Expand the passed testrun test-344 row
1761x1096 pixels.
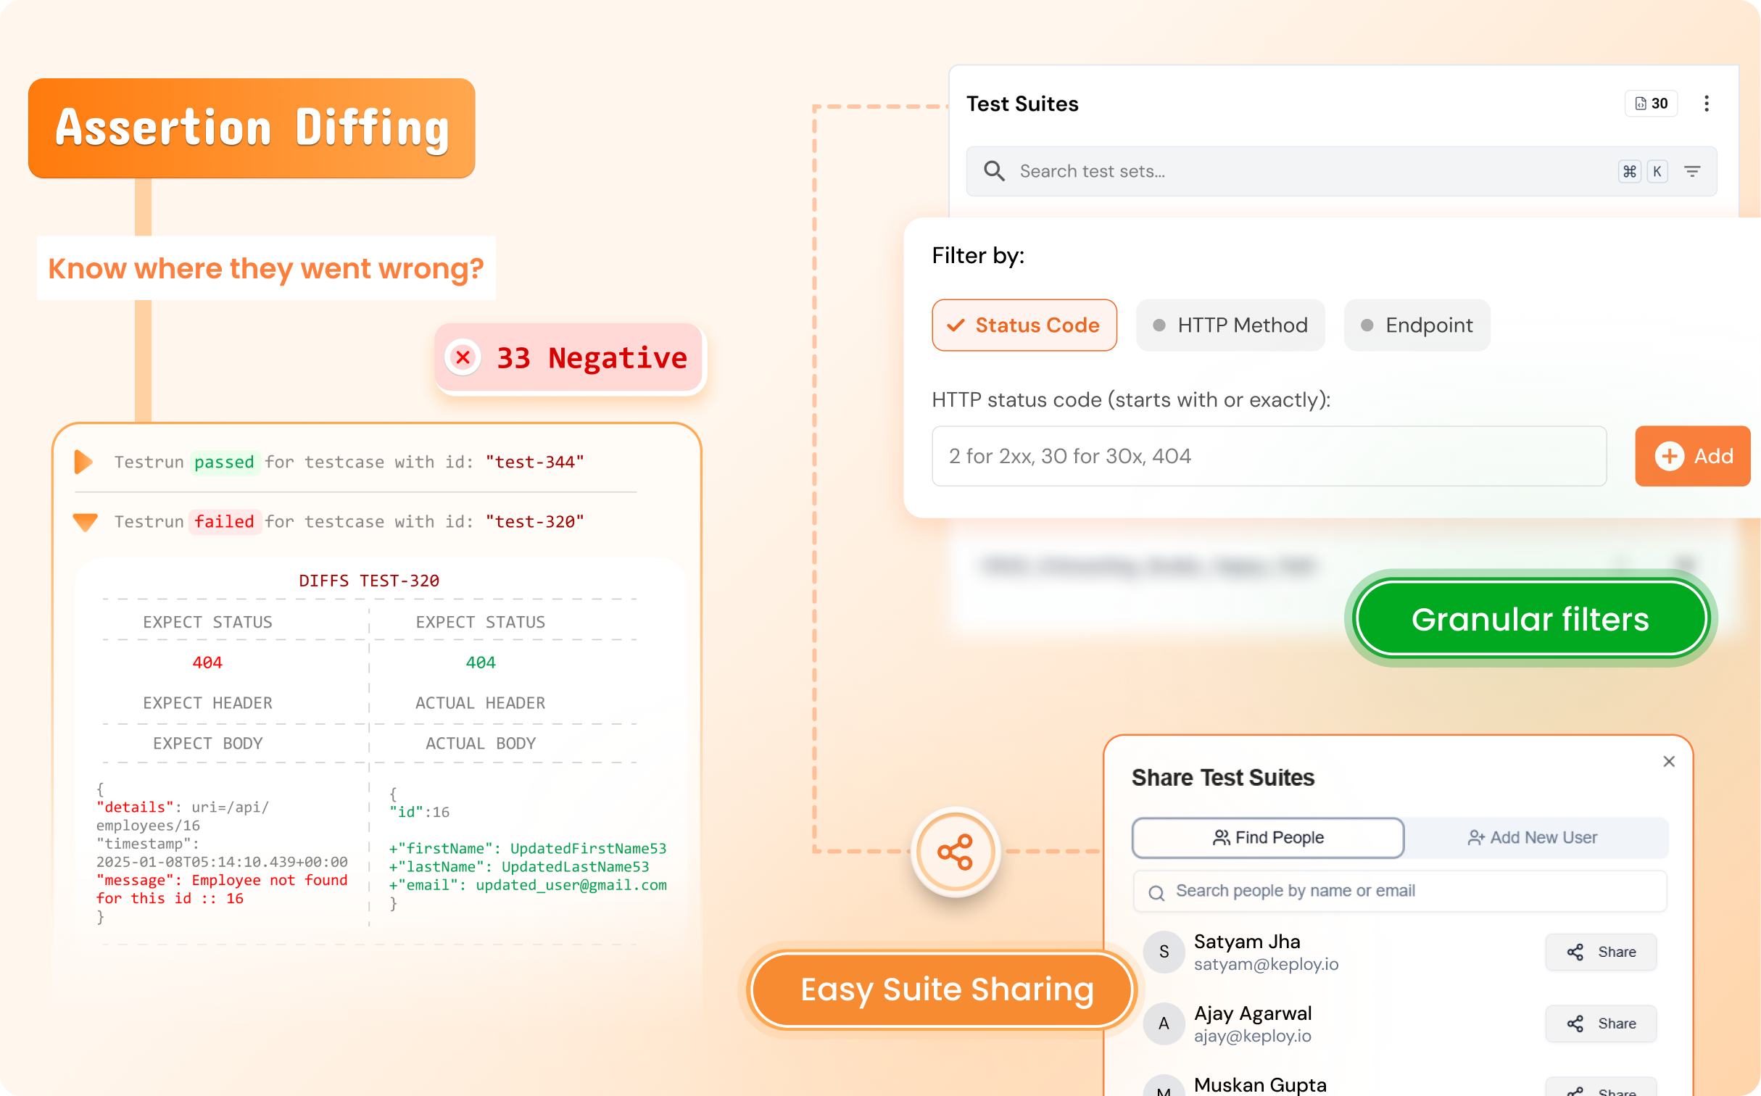click(x=84, y=462)
